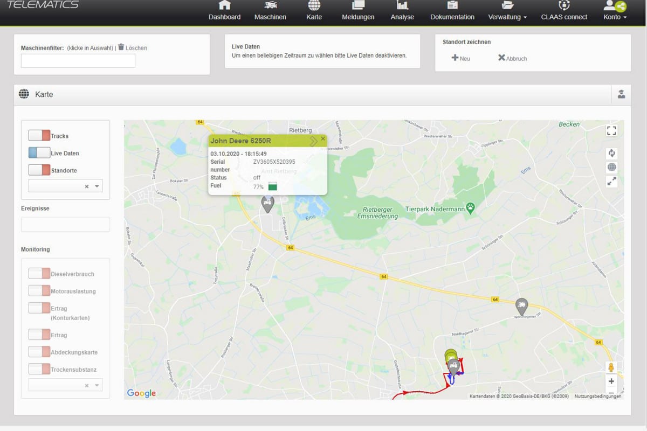Screen dimensions: 647x431
Task: Toggle the Standorte switch
Action: pyautogui.click(x=39, y=170)
